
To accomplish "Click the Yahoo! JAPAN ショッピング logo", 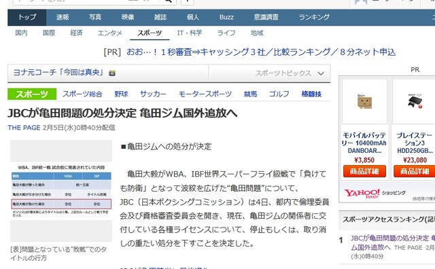I will (x=375, y=194).
